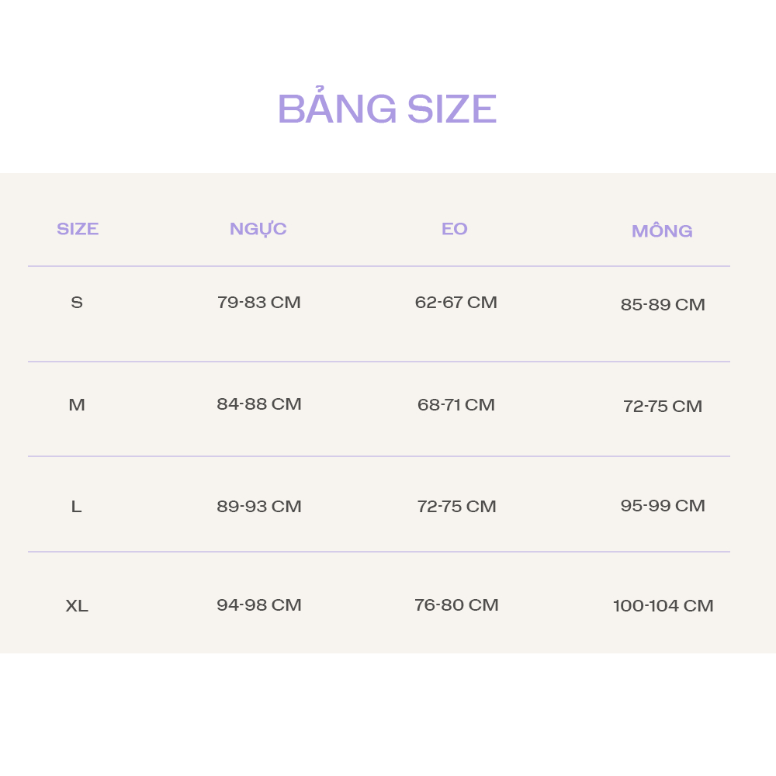The image size is (776, 776).
Task: Click the NGỰC column header
Action: pyautogui.click(x=258, y=229)
